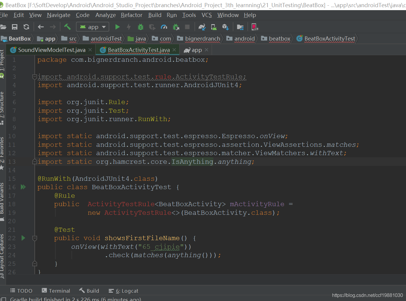Click the Save All disk icon
This screenshot has height=301, width=406.
tap(15, 27)
